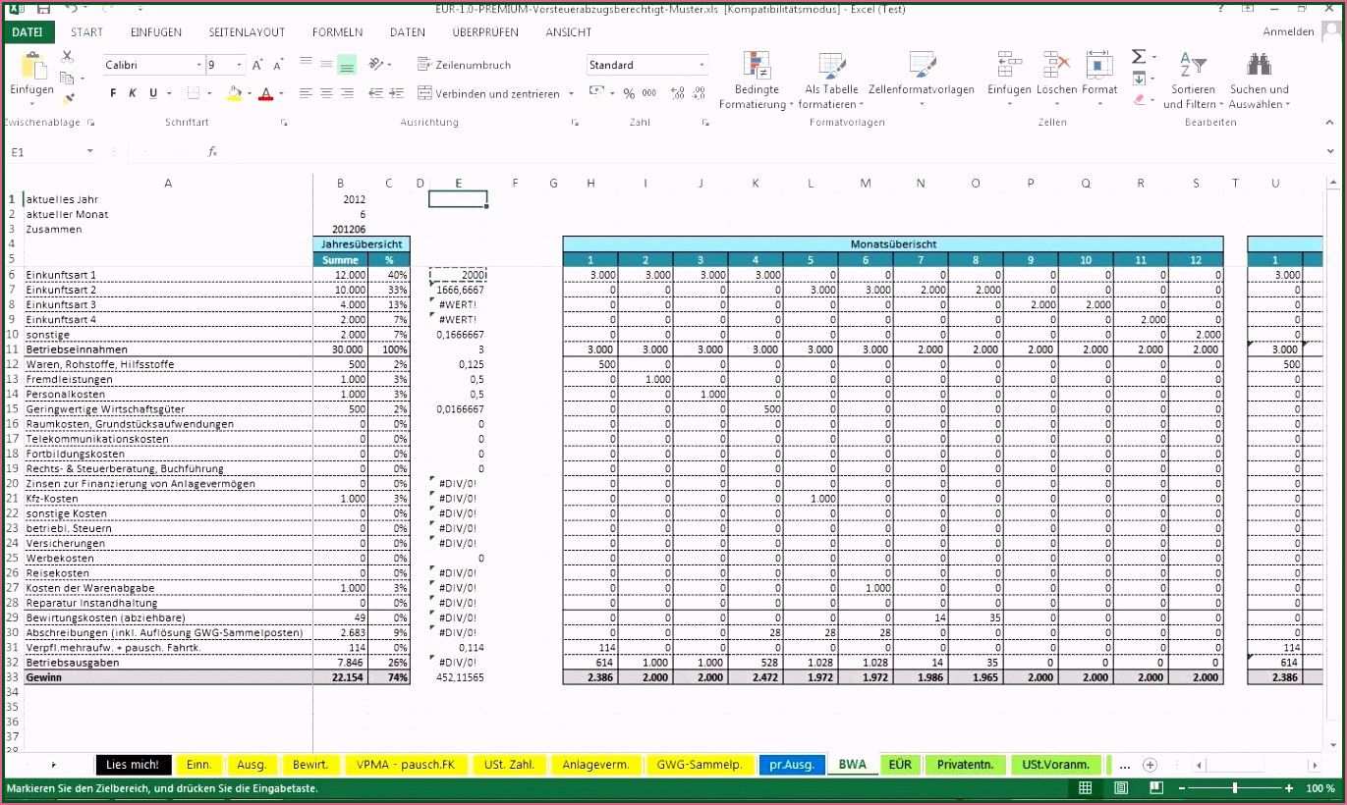Apply red font color swatch

point(265,94)
